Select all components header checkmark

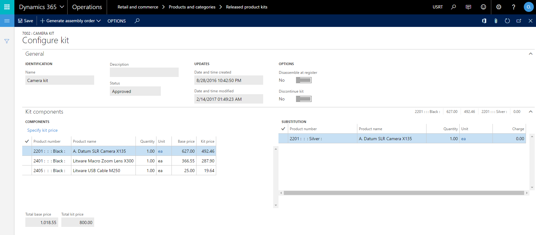(27, 141)
